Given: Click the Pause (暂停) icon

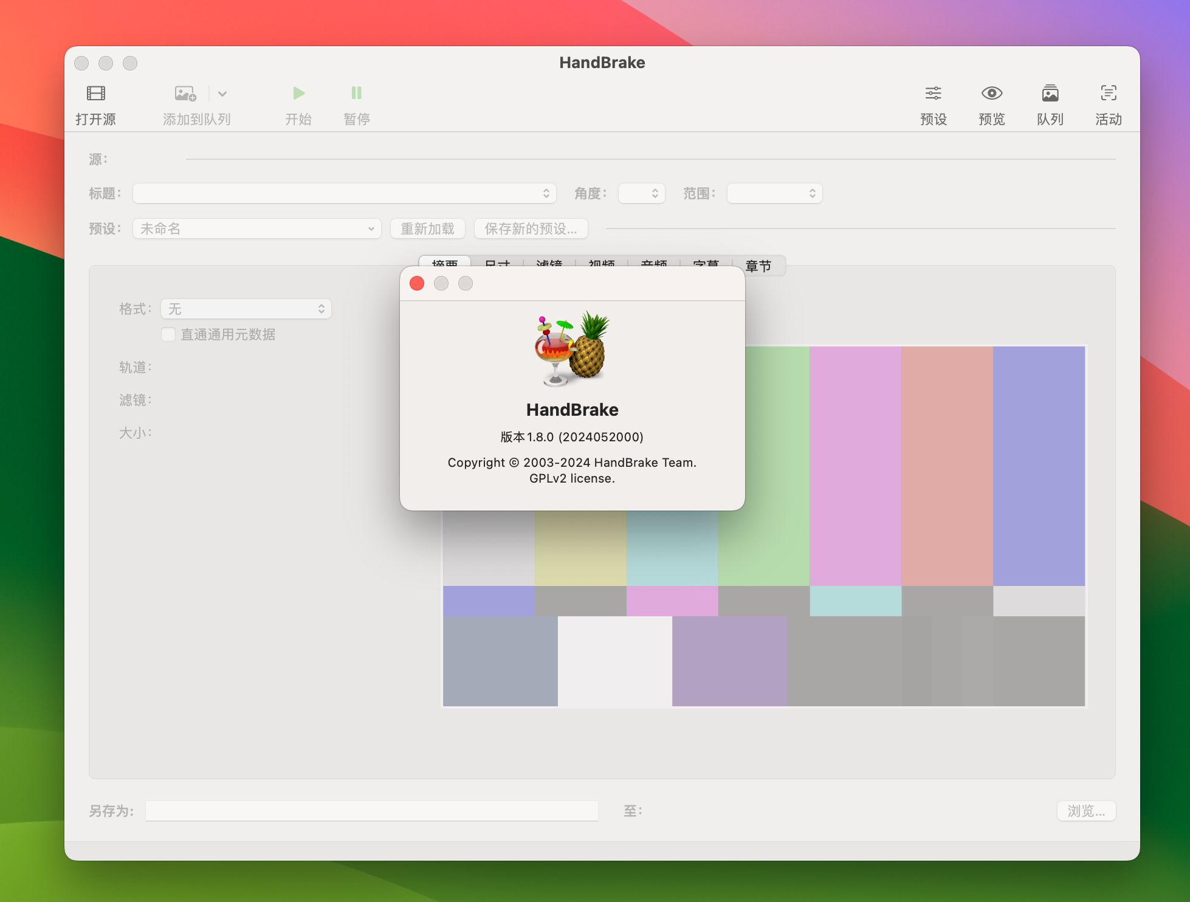Looking at the screenshot, I should [357, 93].
